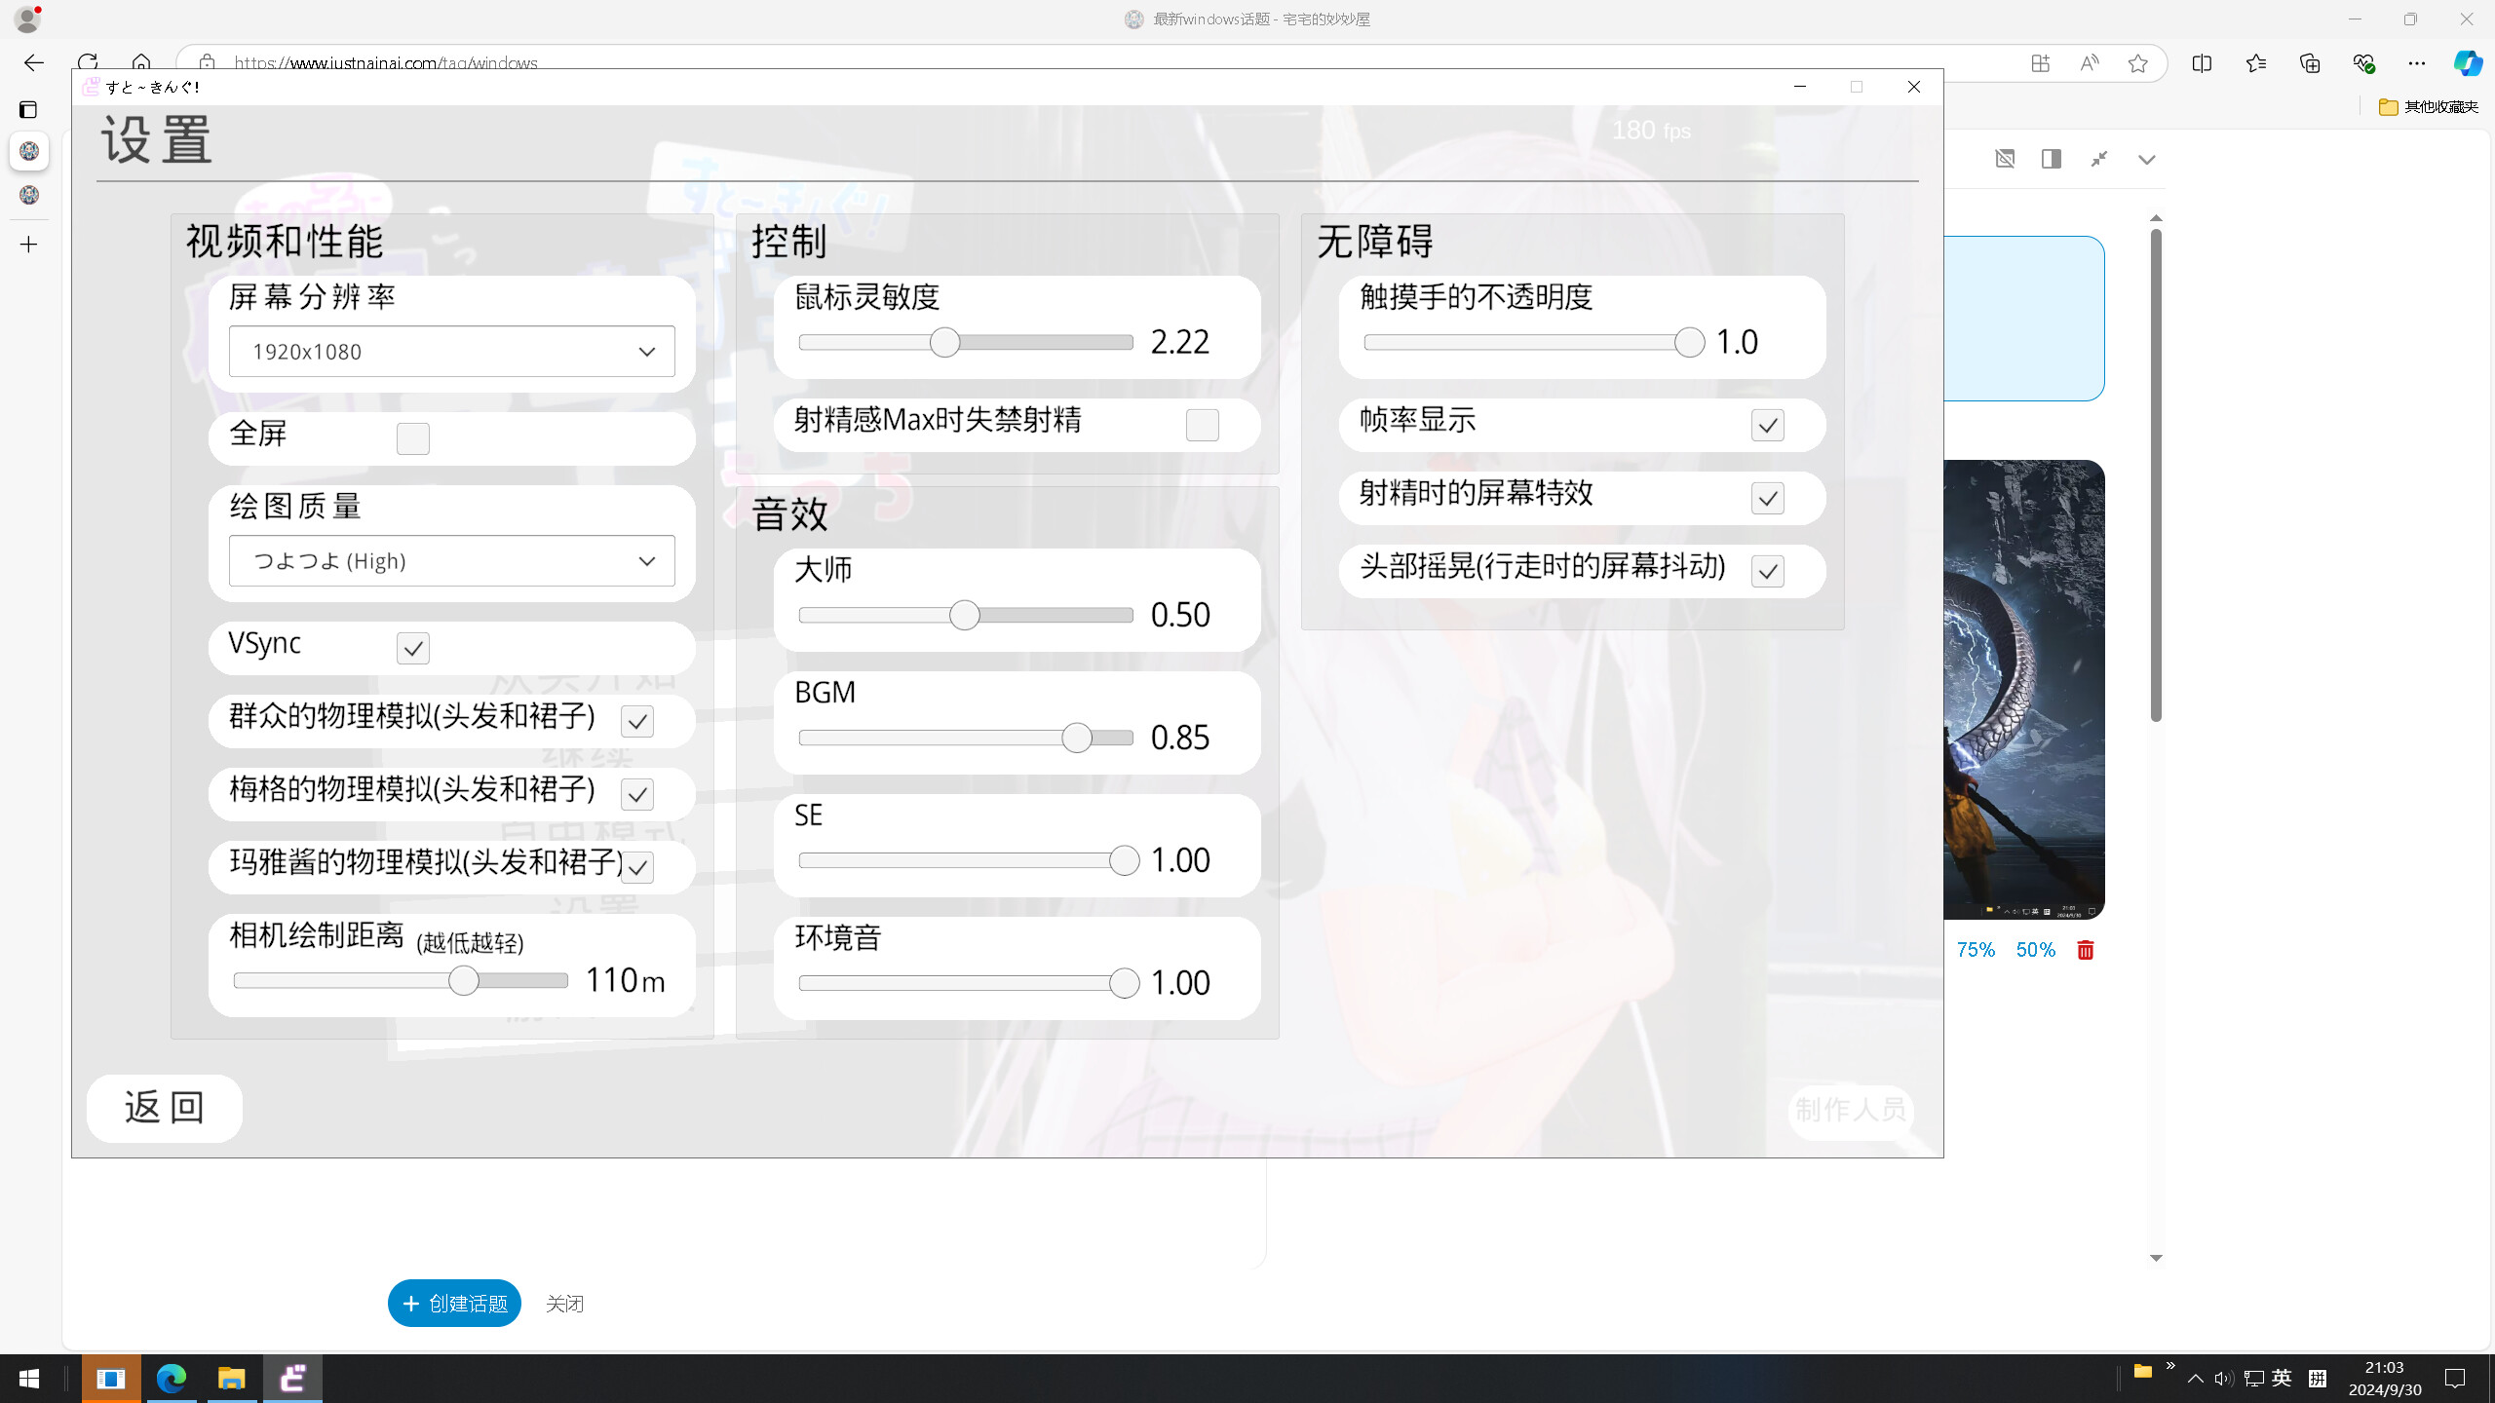Viewport: 2495px width, 1403px height.
Task: Switch to the second vertical tab
Action: pyautogui.click(x=29, y=195)
